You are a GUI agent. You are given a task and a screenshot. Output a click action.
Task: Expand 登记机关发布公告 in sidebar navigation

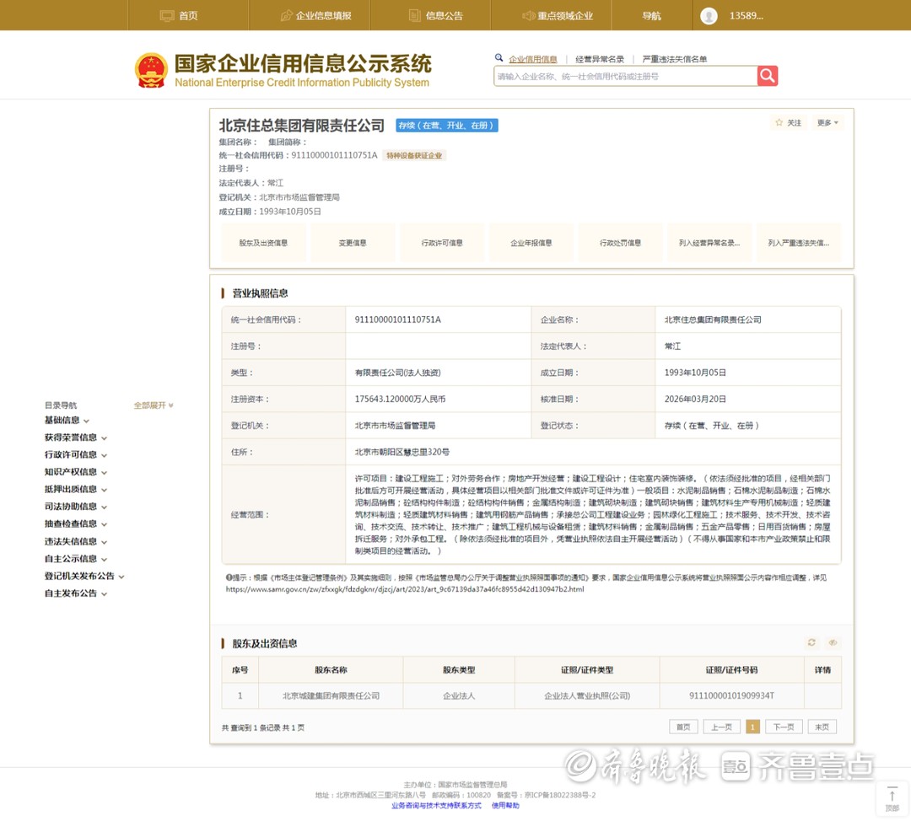[x=84, y=576]
